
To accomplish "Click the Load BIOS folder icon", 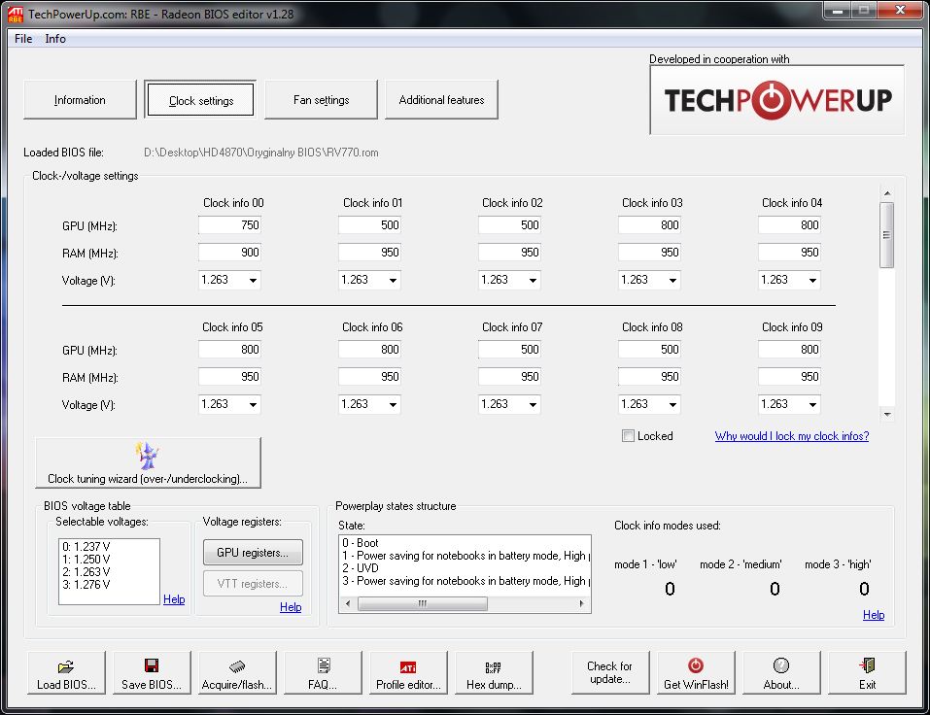I will click(x=66, y=666).
